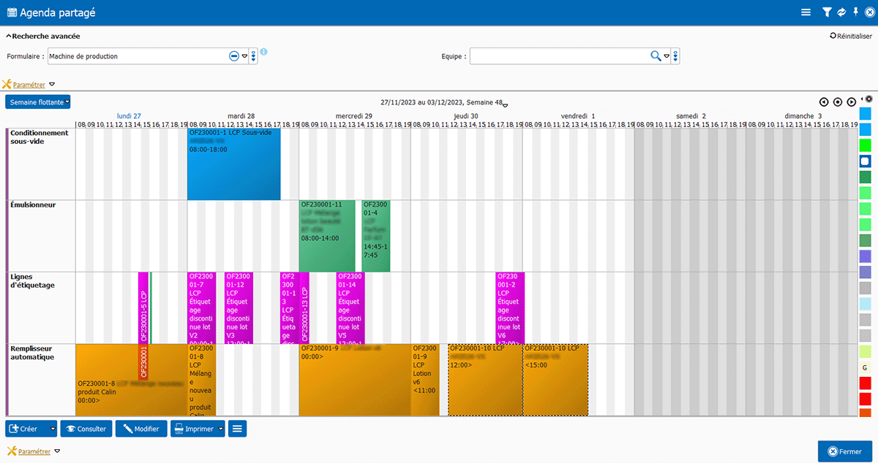The image size is (878, 463).
Task: Refresh the shared agenda view
Action: (x=841, y=12)
